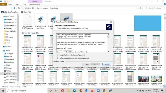
Task: Click the Photo Print button
Action: click(x=26, y=12)
